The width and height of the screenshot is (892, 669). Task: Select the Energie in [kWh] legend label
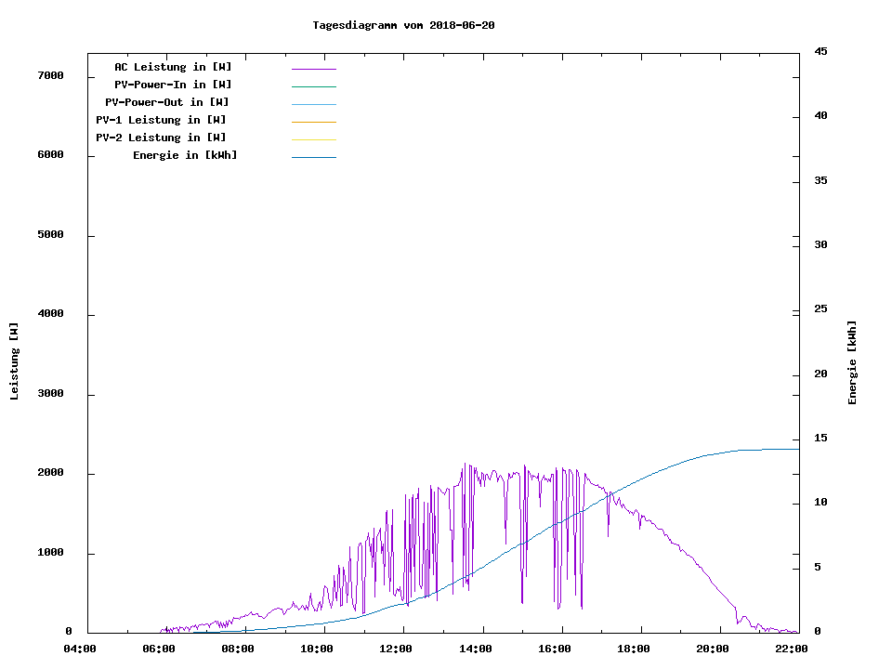click(x=185, y=155)
